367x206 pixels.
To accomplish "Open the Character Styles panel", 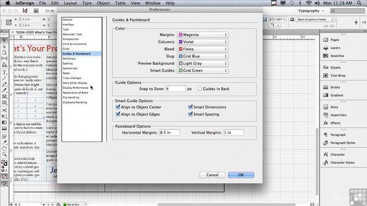I will click(343, 163).
